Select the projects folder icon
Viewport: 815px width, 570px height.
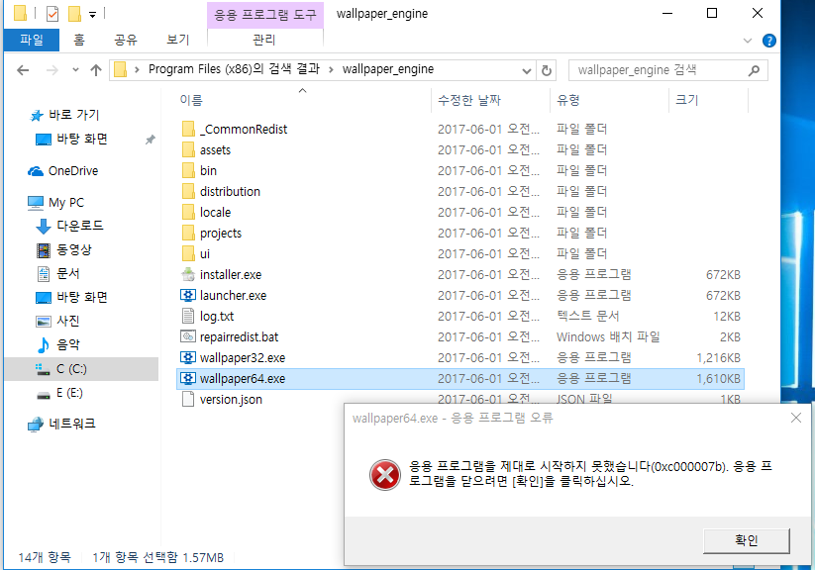tap(188, 233)
